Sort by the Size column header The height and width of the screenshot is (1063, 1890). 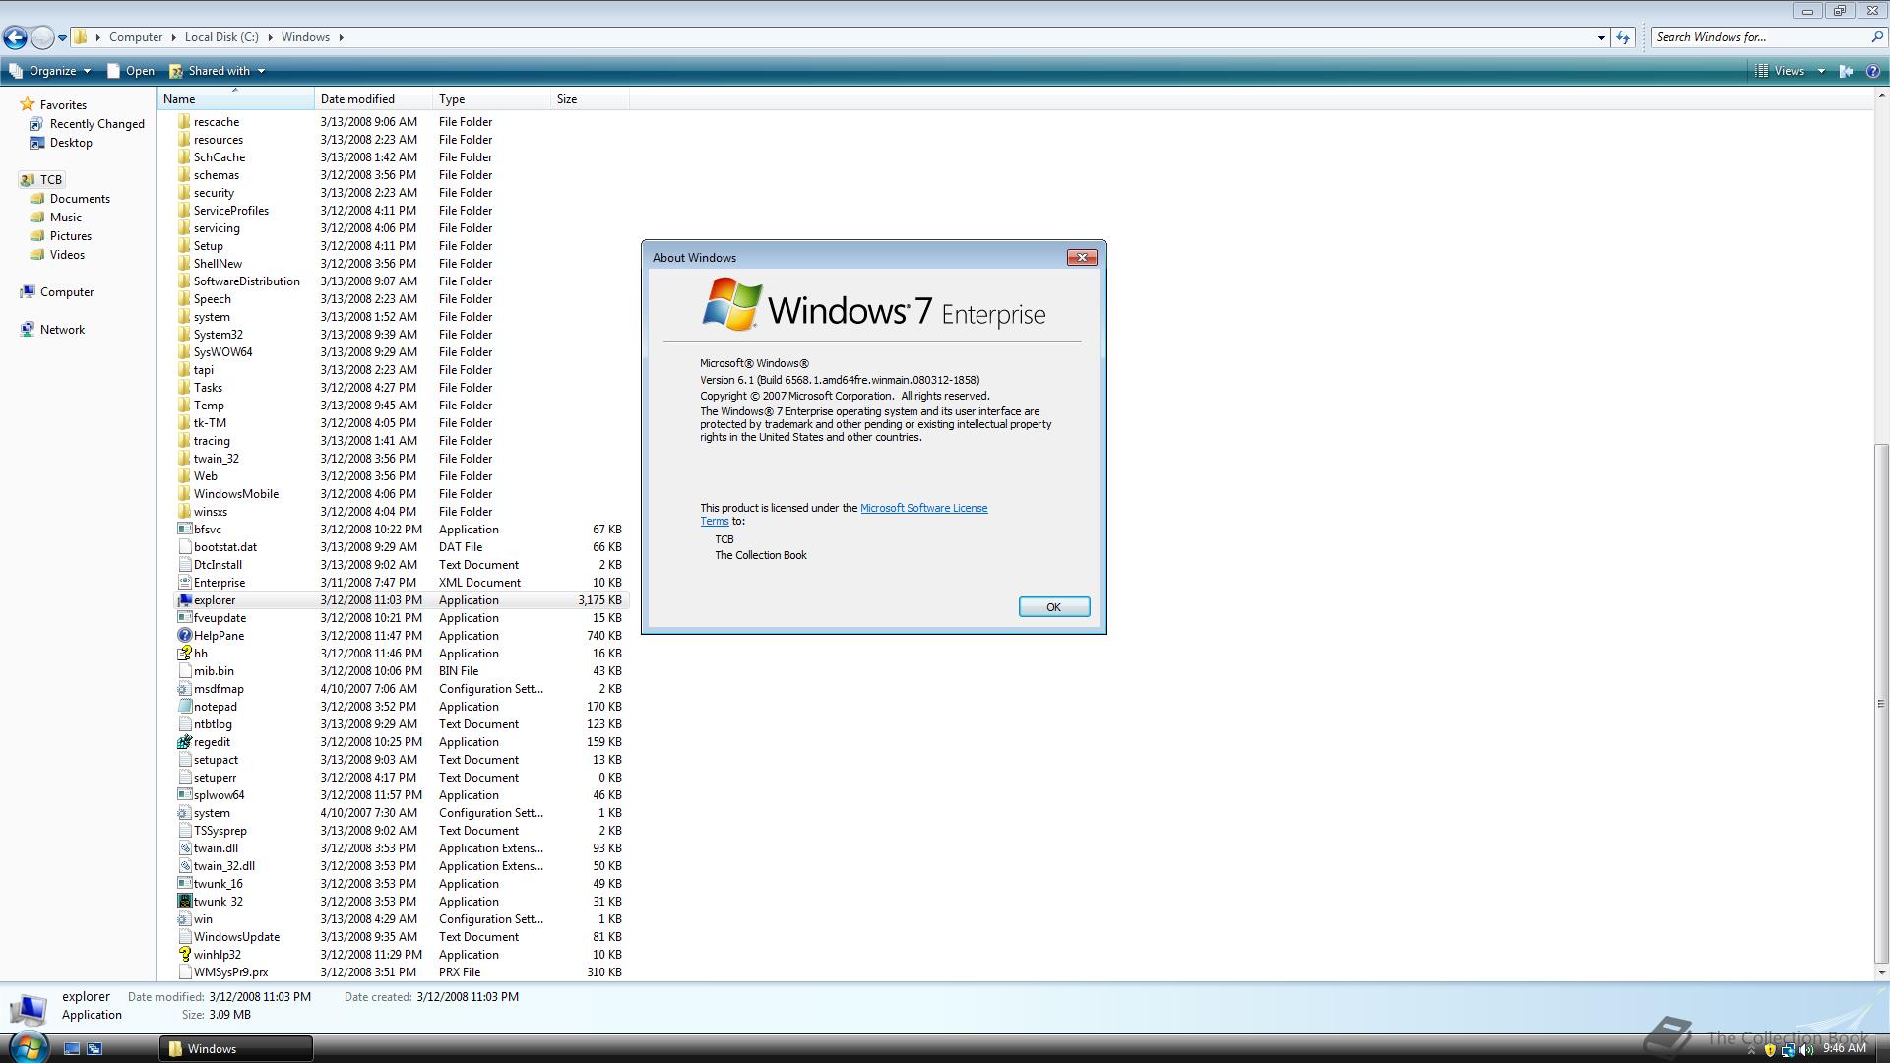[591, 99]
